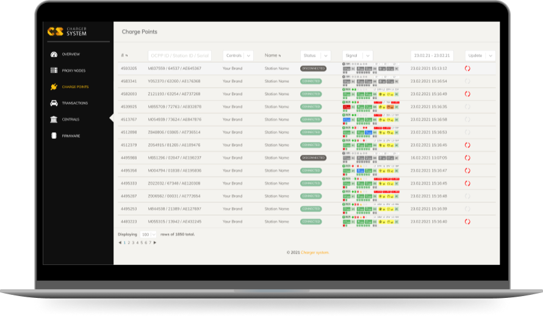Open the 23.02.21 date range picker

[432, 55]
